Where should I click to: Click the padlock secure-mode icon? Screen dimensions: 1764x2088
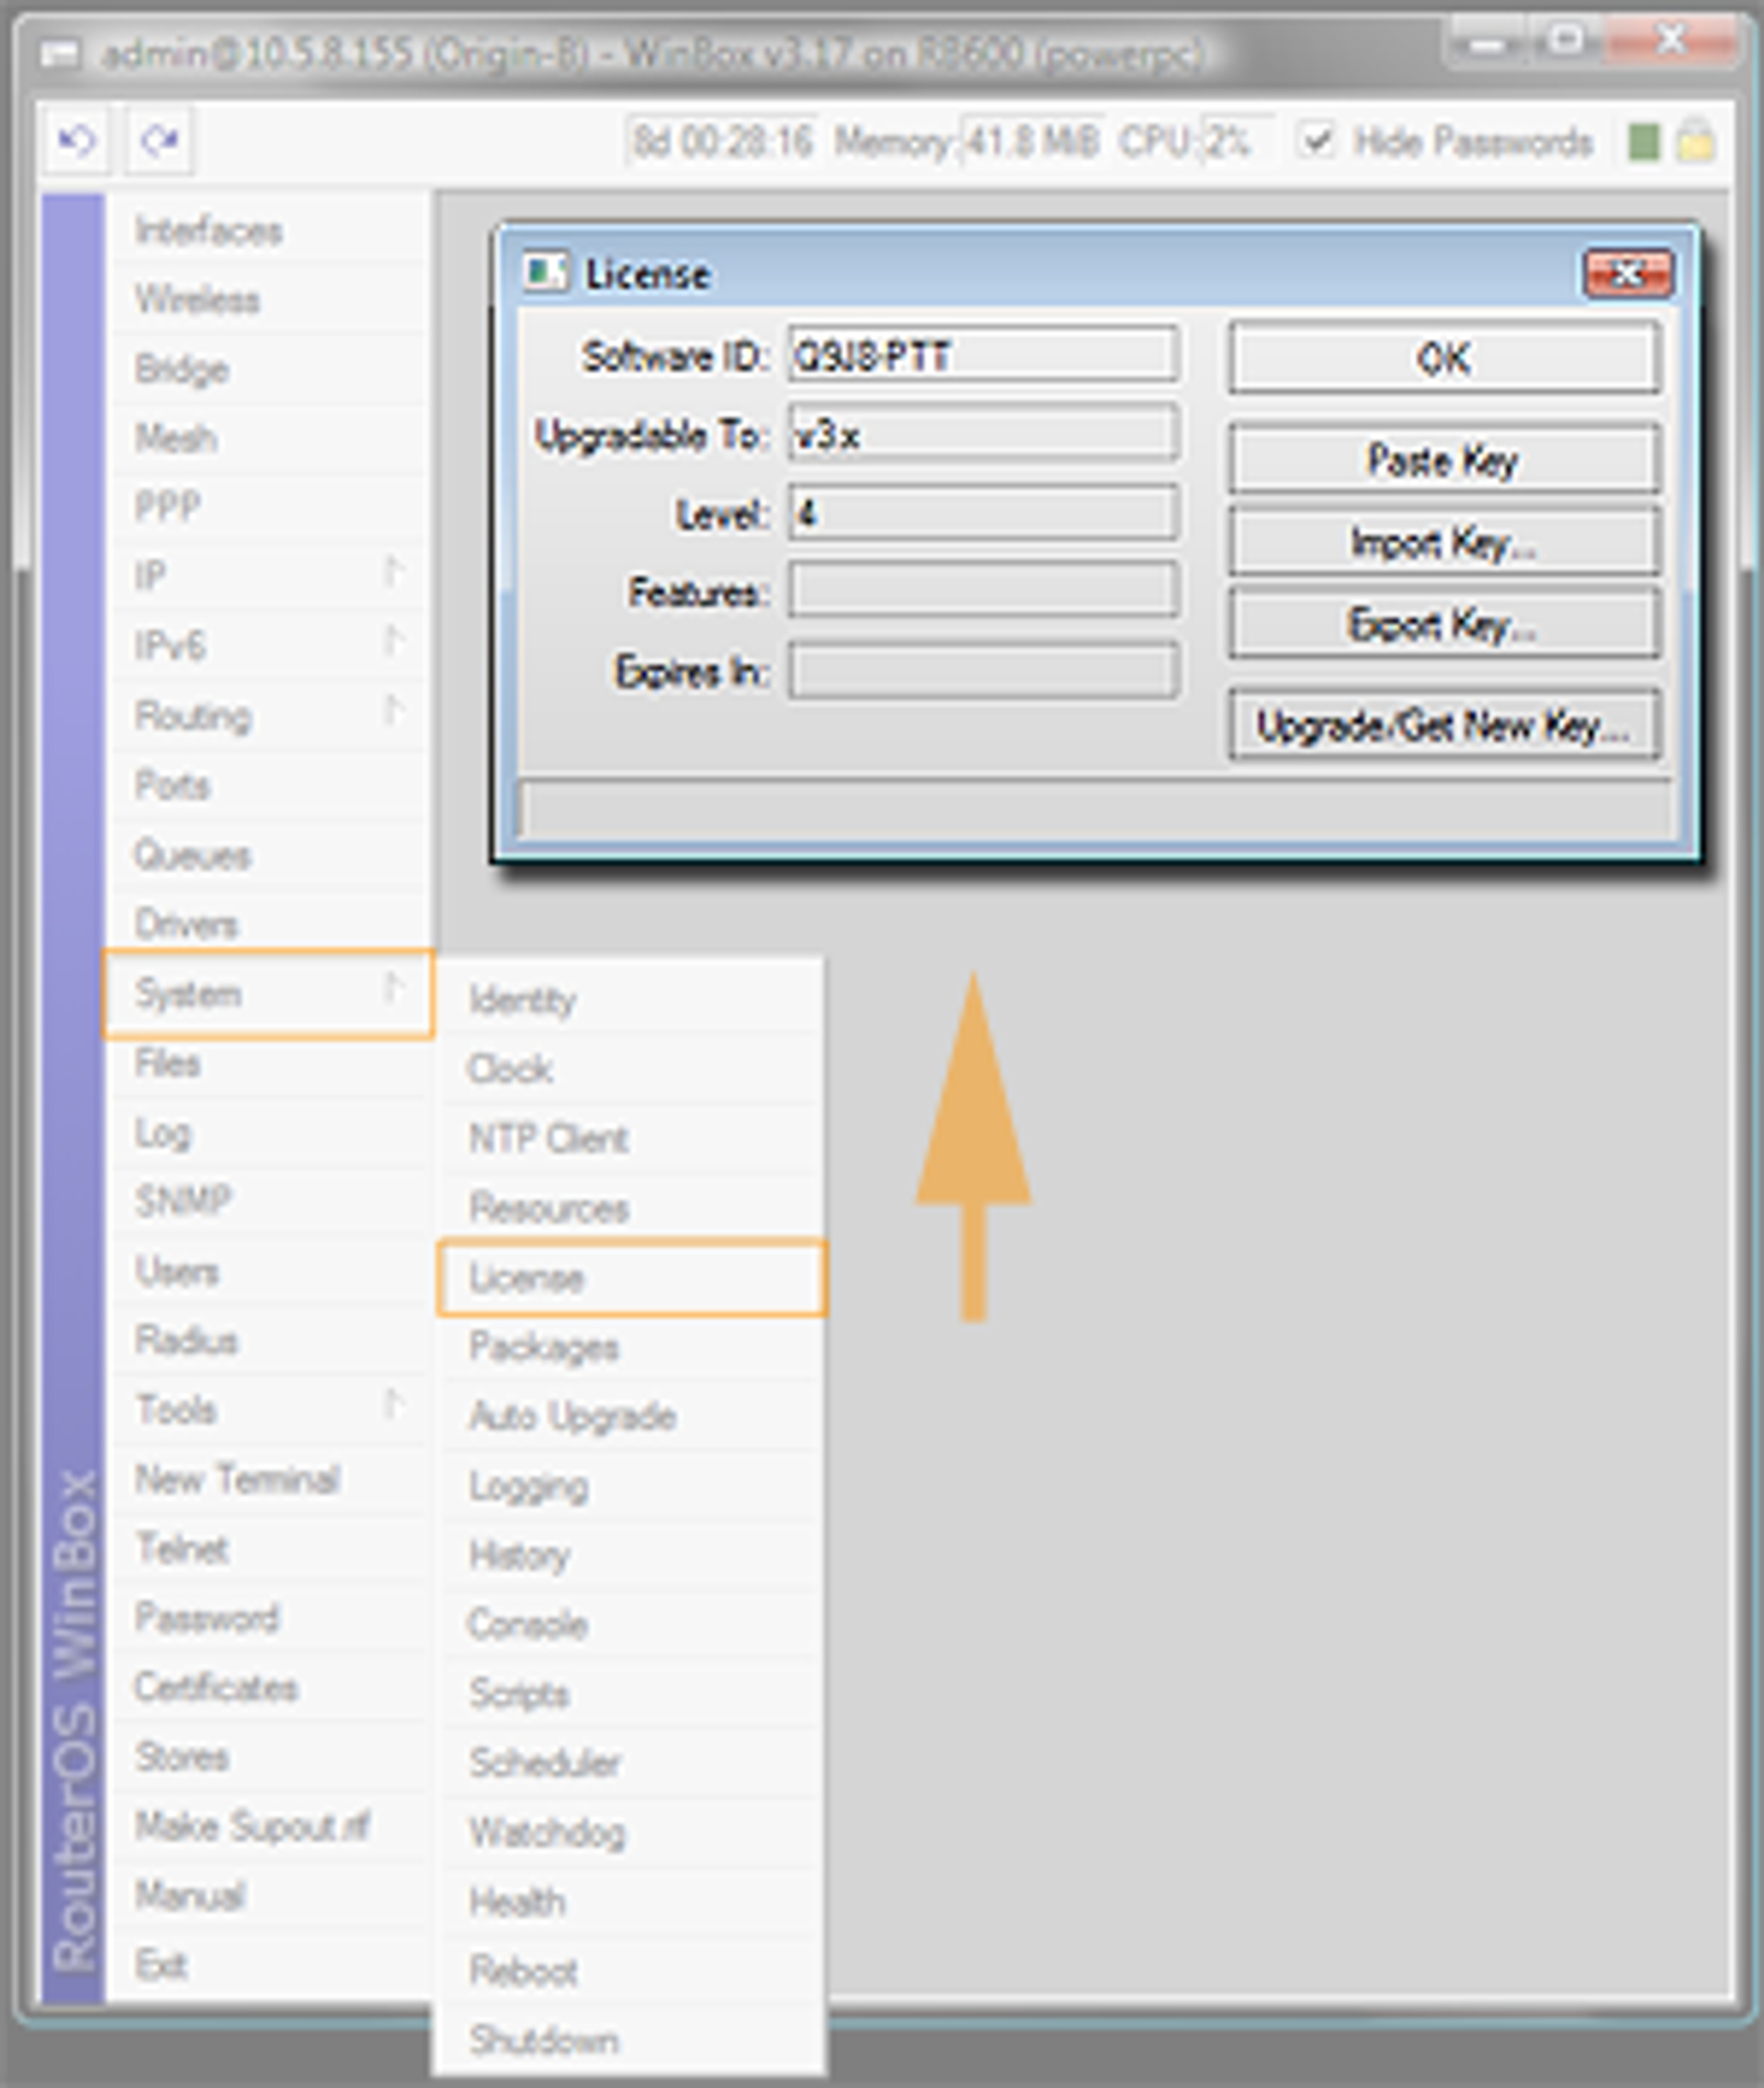pos(1695,140)
